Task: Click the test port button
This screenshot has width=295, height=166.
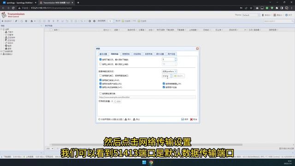Action: pyautogui.click(x=179, y=76)
